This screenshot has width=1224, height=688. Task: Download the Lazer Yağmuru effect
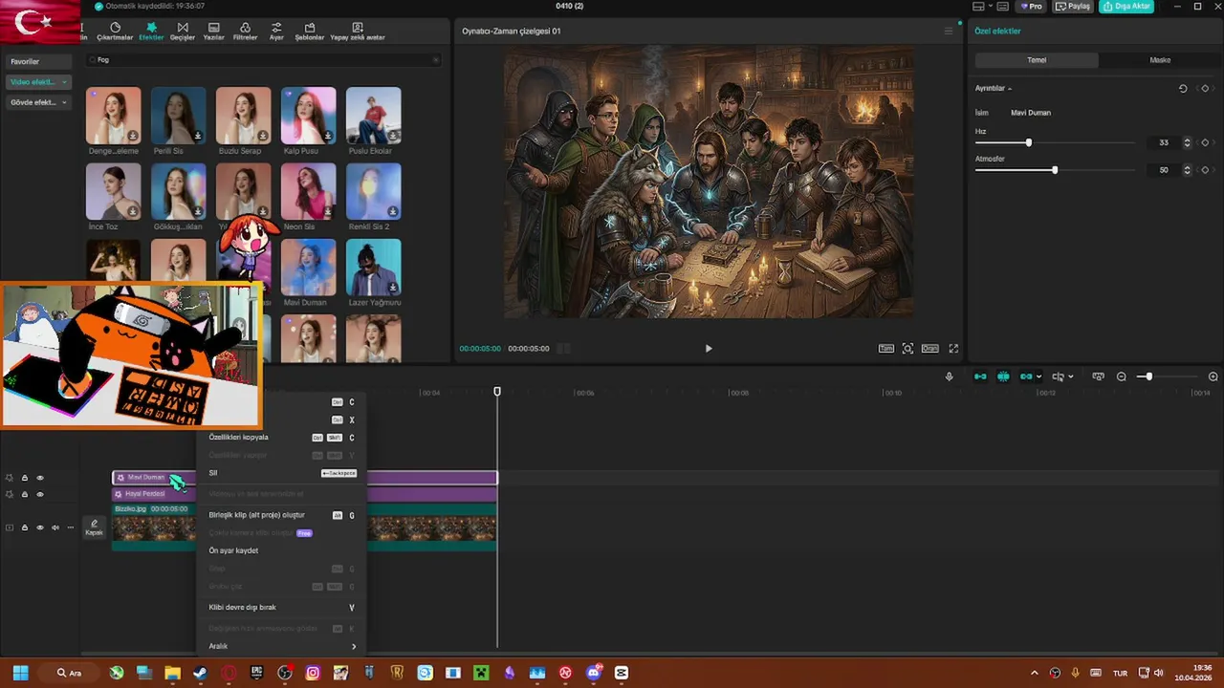(x=393, y=287)
